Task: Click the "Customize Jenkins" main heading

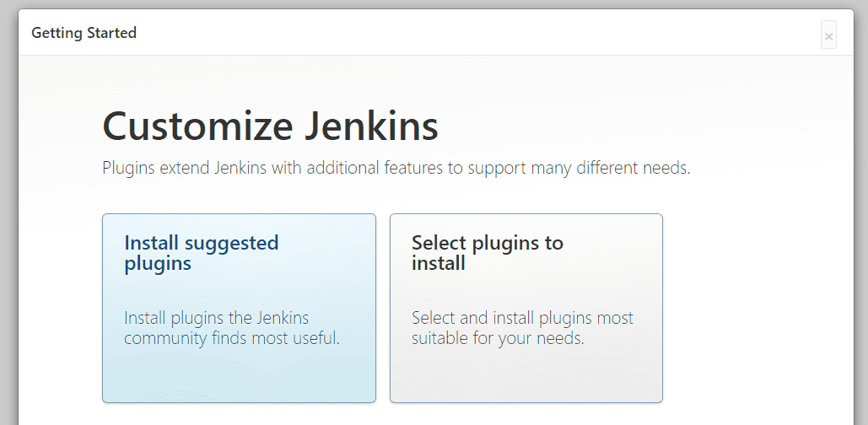Action: click(270, 126)
